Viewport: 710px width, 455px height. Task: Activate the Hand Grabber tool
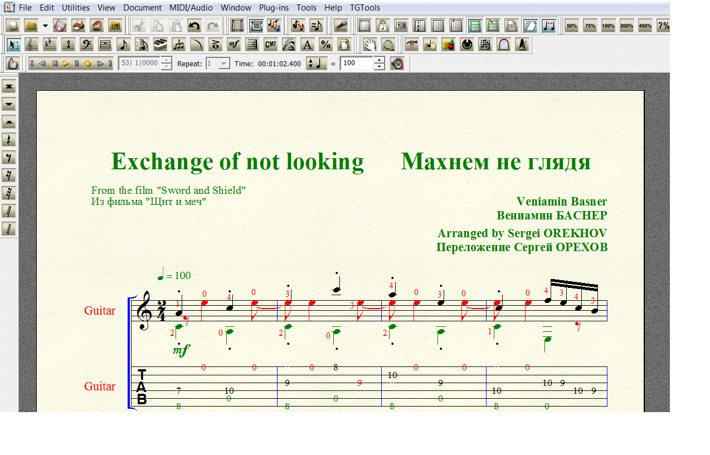(369, 45)
